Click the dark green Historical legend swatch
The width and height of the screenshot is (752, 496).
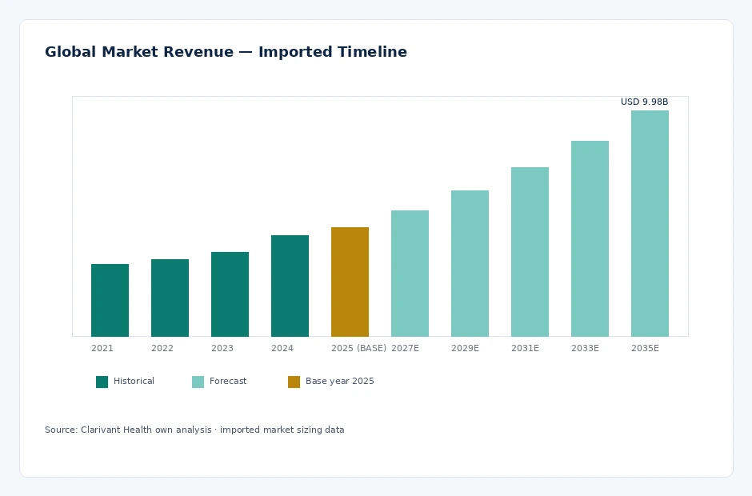point(102,382)
